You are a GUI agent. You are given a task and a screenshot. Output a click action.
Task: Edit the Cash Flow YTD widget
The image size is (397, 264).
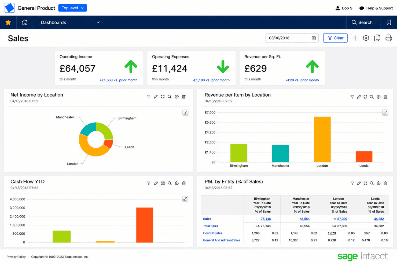coord(156,183)
